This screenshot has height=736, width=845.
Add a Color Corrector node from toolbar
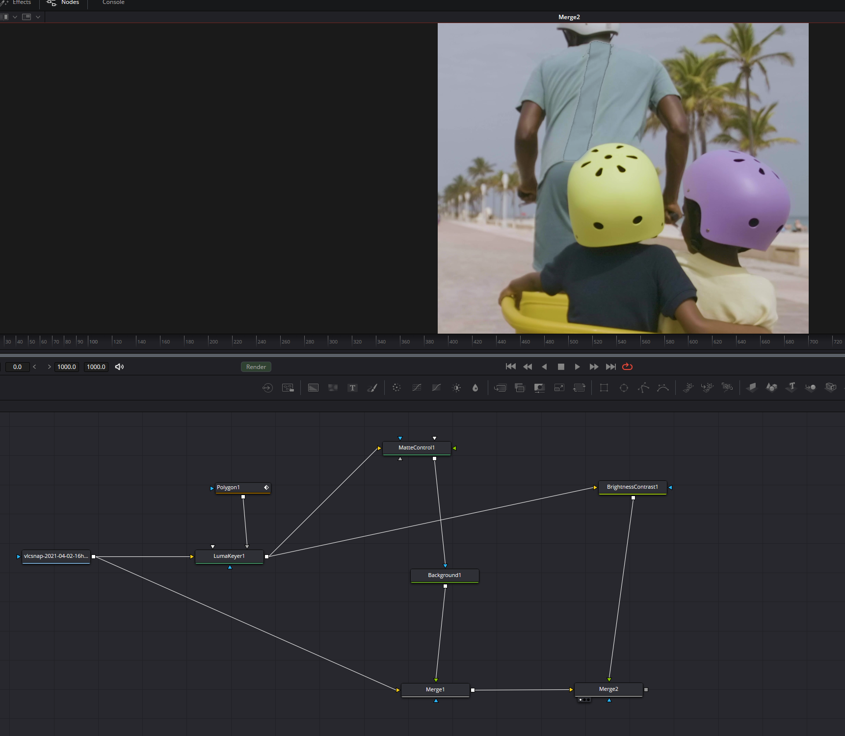click(x=396, y=388)
